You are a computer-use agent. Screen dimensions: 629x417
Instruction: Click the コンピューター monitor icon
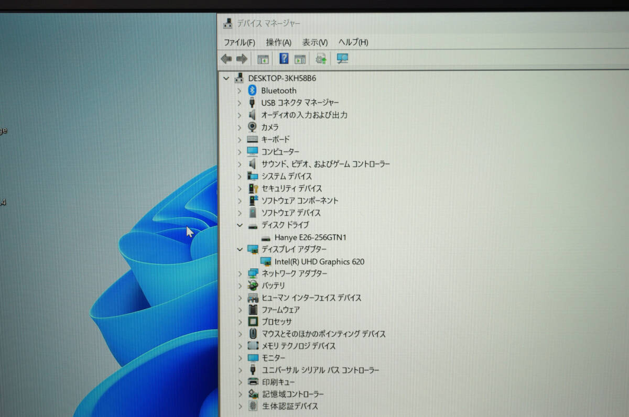tap(253, 151)
